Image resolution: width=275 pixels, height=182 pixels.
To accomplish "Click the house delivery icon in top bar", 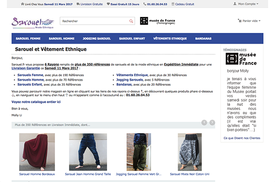I will (x=22, y=4).
